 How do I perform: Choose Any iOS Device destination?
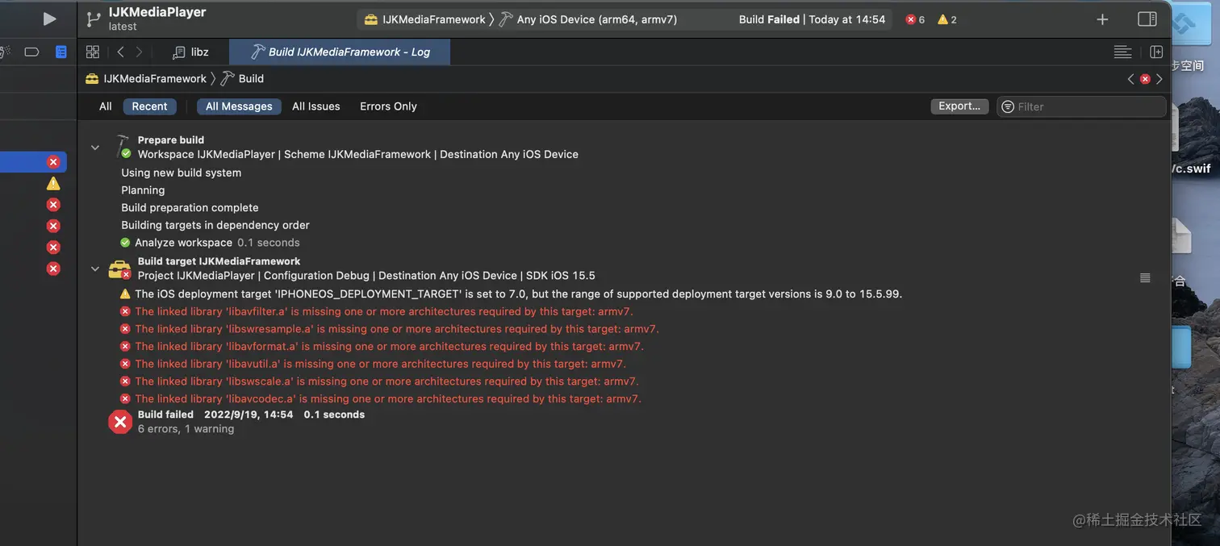coord(588,19)
